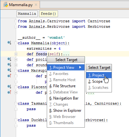
Task: Choose Navigation Bar target
Action: (66, 98)
